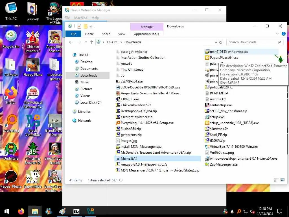Open the View ribbon tab
Screen dimensions: 289x217
click(x=122, y=34)
